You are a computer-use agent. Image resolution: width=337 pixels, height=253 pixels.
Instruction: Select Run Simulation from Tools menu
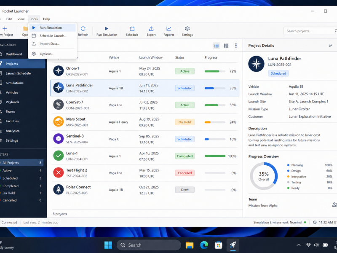pyautogui.click(x=52, y=28)
